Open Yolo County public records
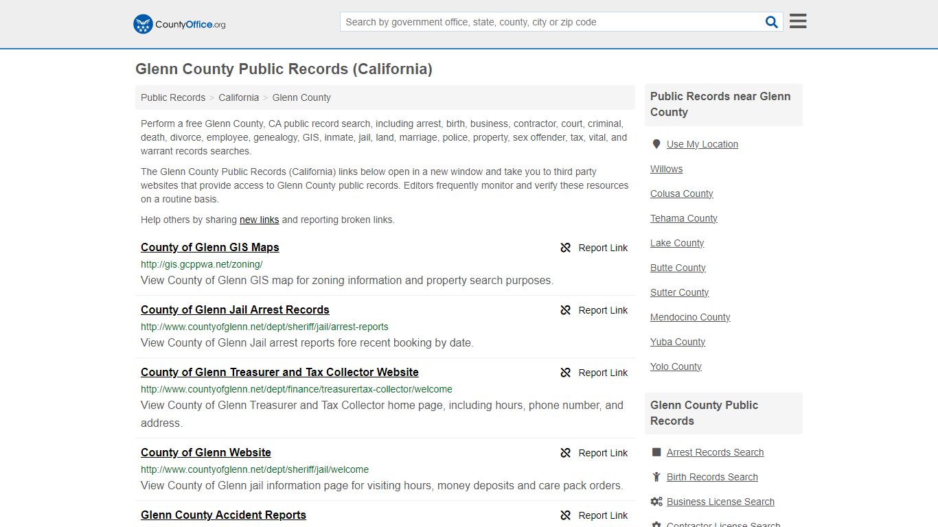This screenshot has width=938, height=527. click(x=676, y=366)
